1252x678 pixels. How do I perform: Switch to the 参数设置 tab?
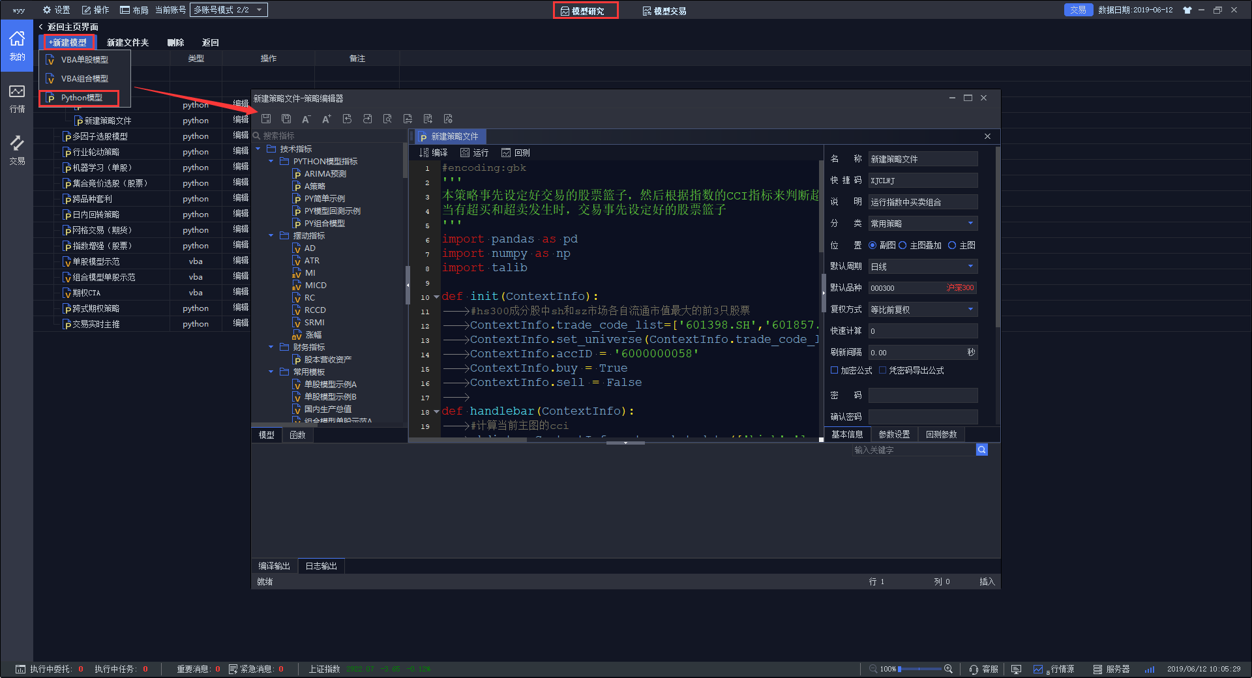(x=893, y=434)
